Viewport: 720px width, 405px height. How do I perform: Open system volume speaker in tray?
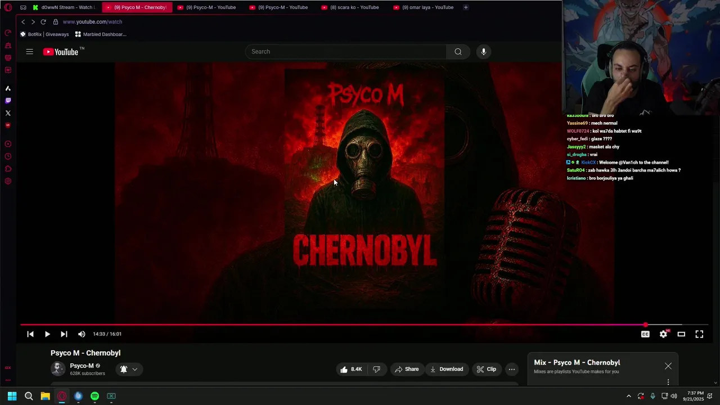pos(674,396)
